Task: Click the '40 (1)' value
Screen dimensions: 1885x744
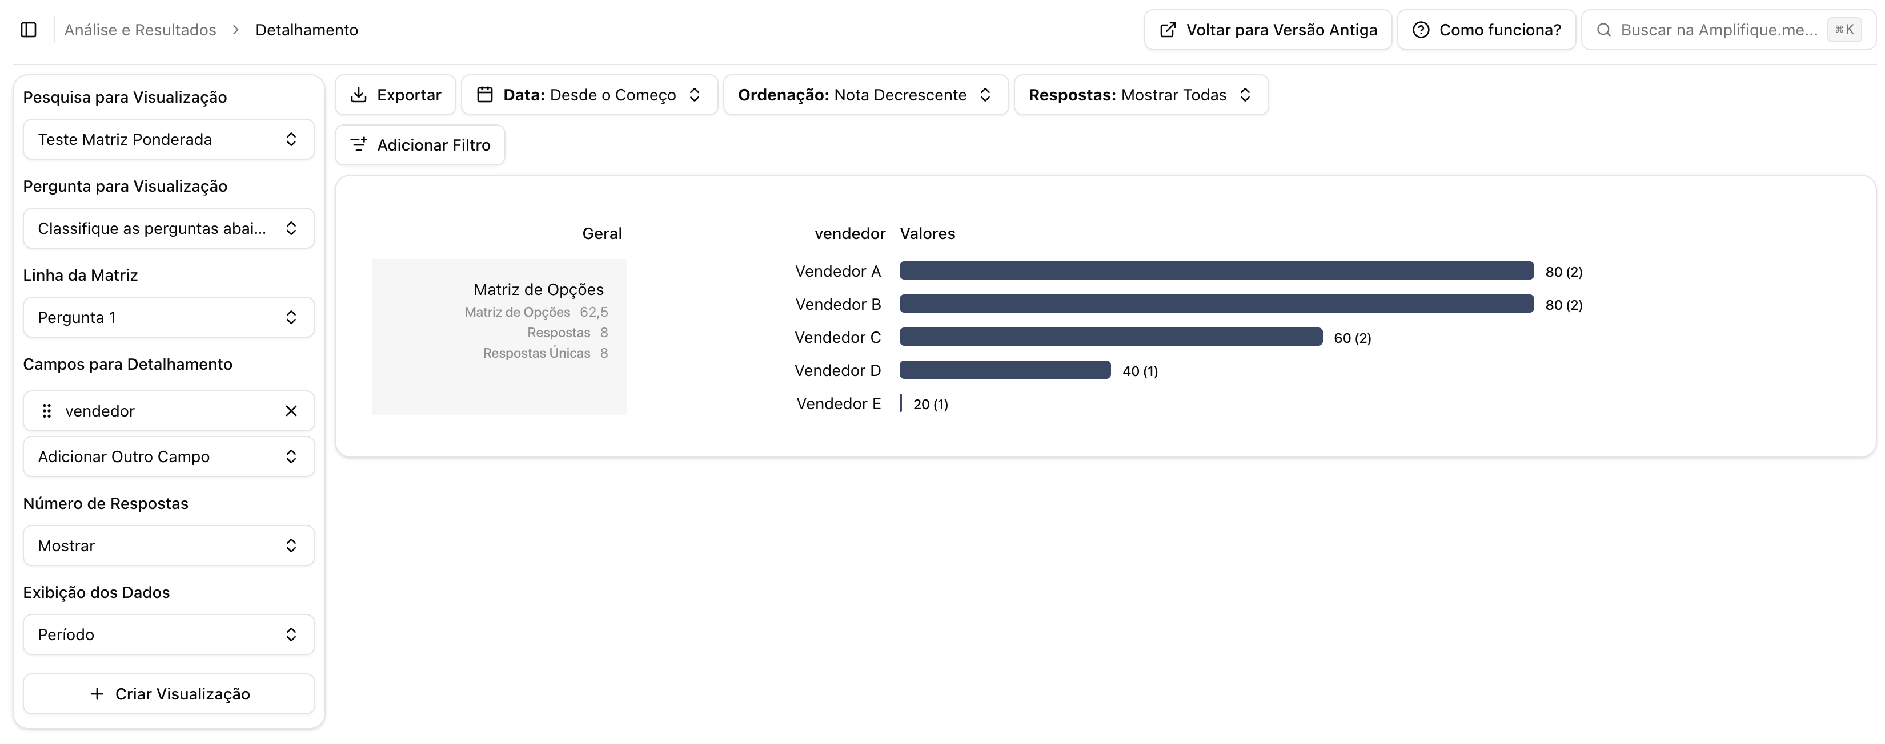Action: pos(1140,371)
